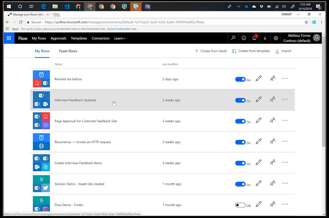
Task: Edit the Flow Demo - Funko flow
Action: click(259, 204)
